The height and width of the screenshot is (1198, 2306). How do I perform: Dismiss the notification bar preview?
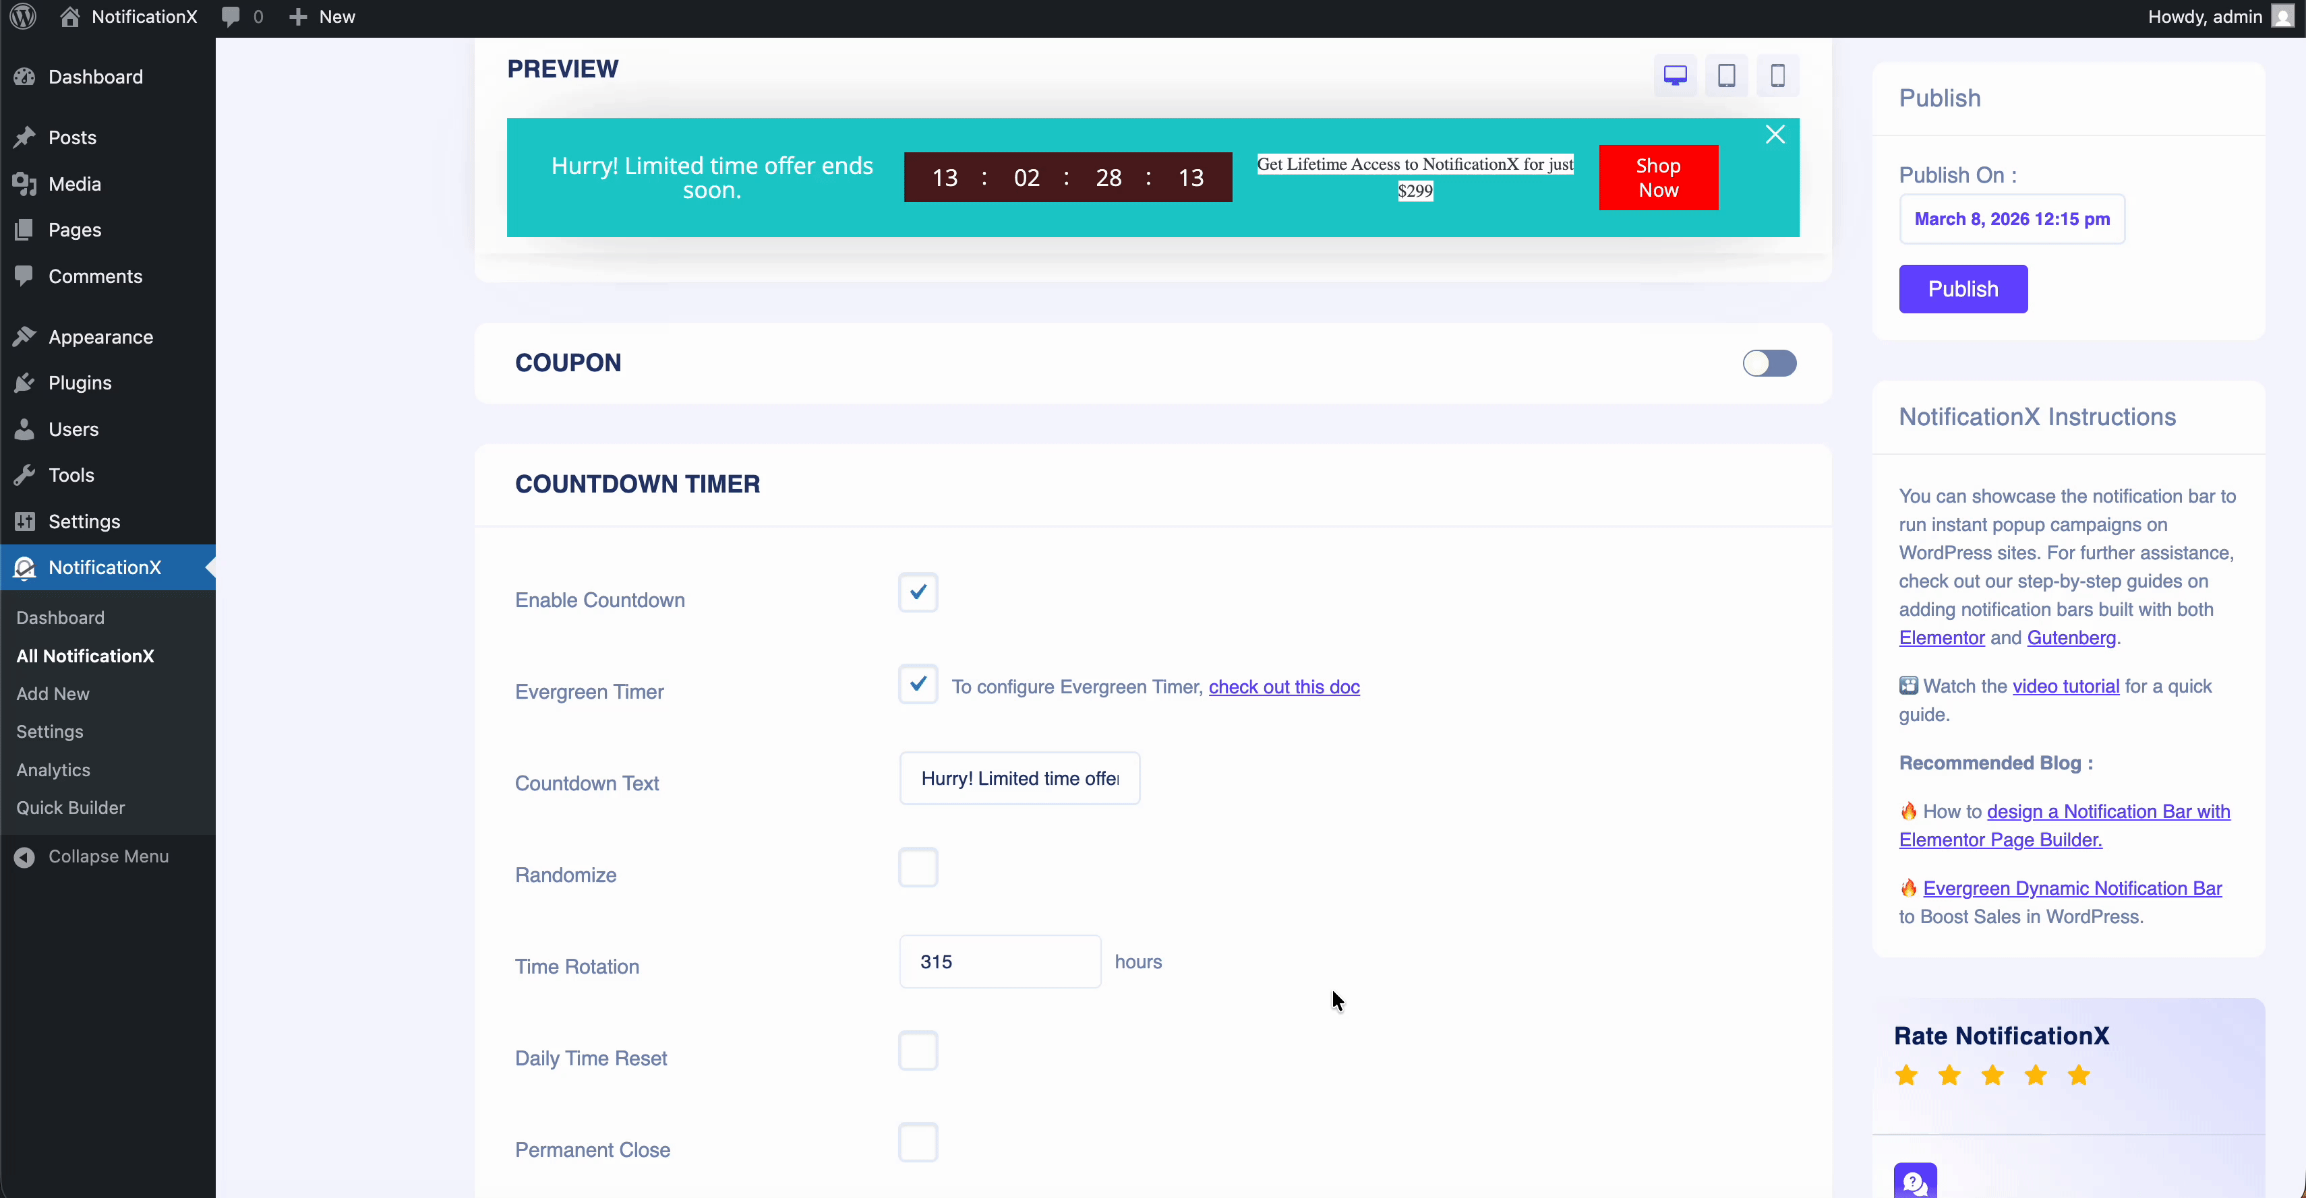(1775, 133)
